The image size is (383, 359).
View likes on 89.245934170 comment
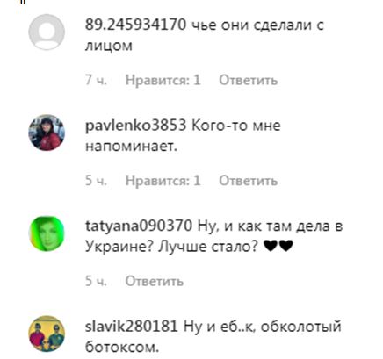tap(163, 80)
